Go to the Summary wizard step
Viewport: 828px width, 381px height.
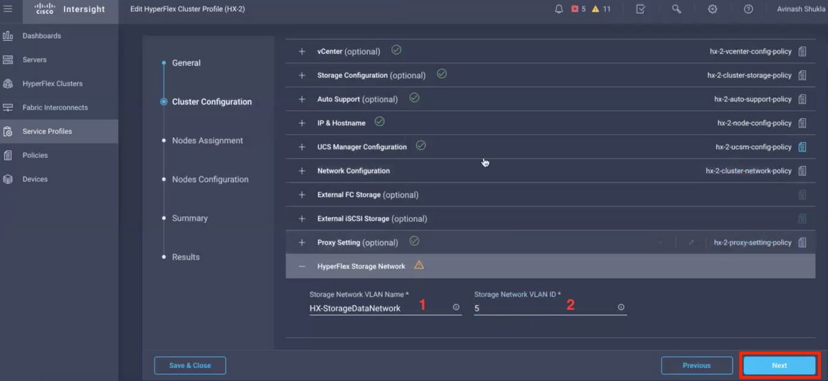click(190, 218)
